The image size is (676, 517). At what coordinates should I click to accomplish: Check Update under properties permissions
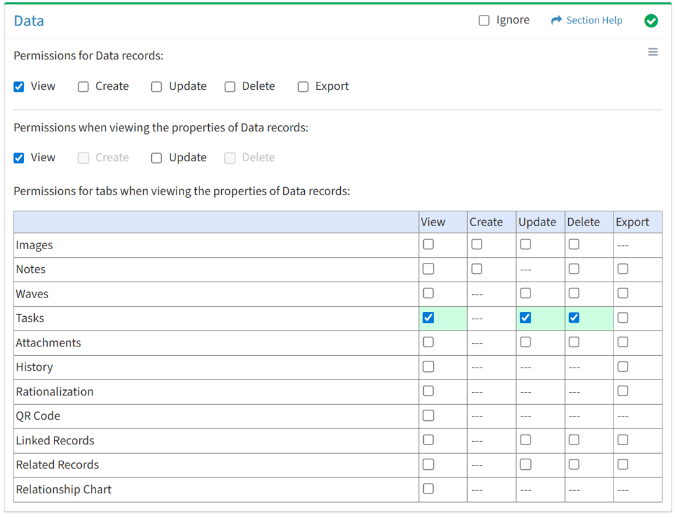pos(157,158)
